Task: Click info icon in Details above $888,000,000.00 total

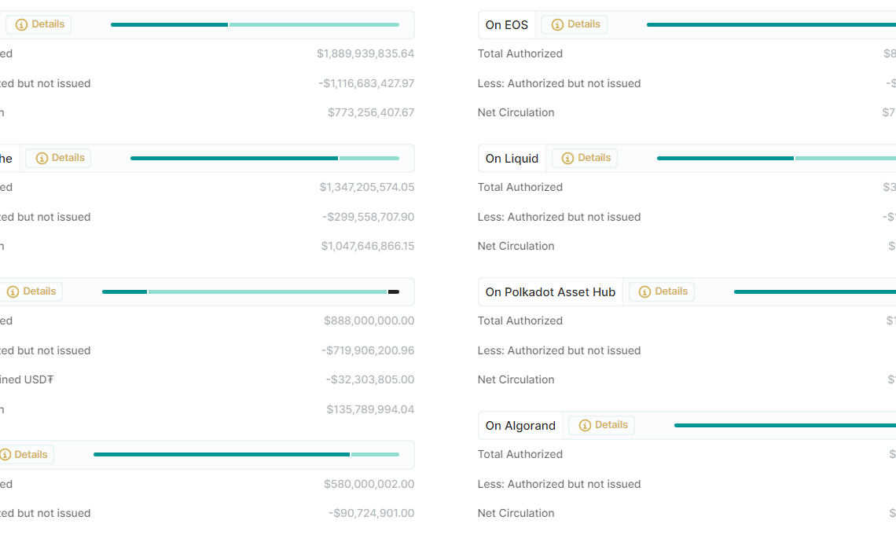Action: tap(13, 291)
